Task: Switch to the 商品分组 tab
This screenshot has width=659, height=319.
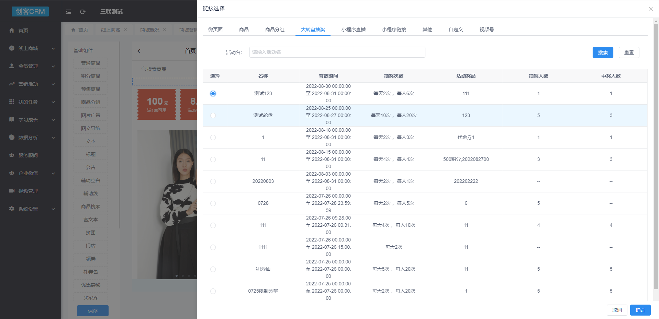Action: tap(275, 29)
